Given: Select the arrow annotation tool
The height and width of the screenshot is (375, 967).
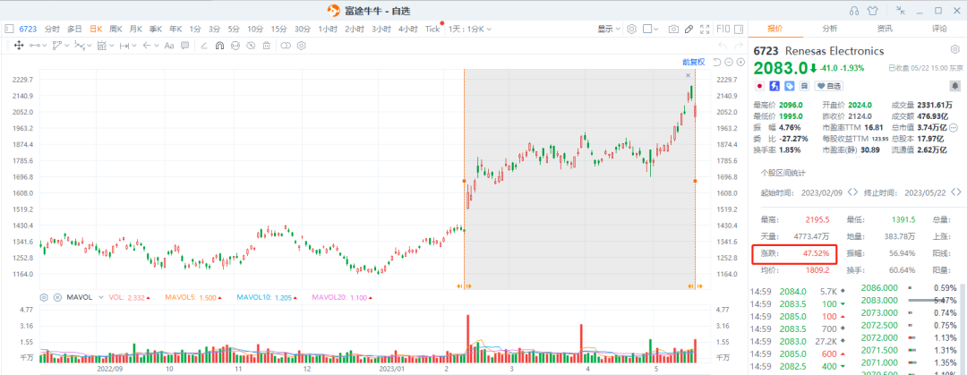Looking at the screenshot, I should tap(147, 45).
